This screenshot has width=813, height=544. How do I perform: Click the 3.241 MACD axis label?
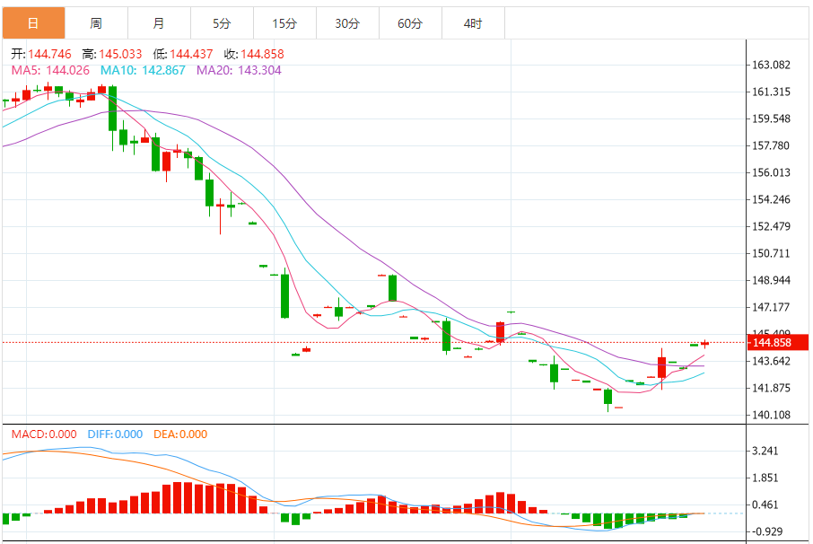pyautogui.click(x=765, y=452)
